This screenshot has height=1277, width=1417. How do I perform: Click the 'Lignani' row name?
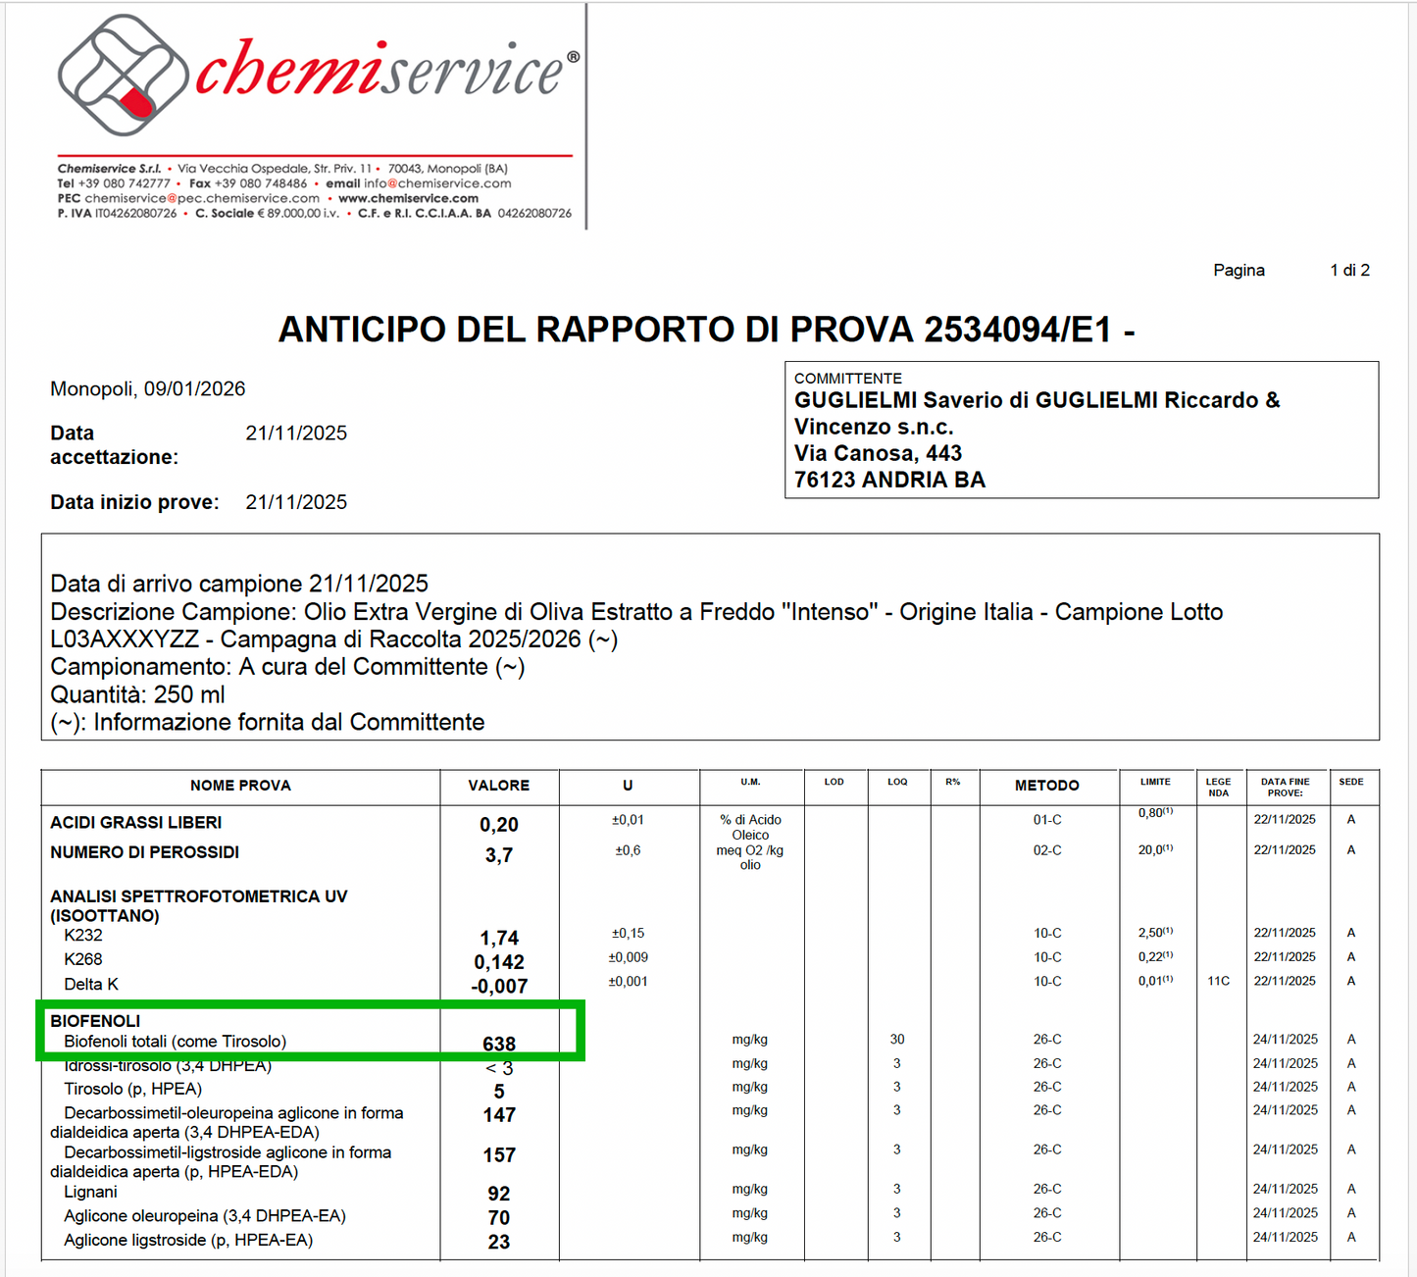pos(91,1193)
